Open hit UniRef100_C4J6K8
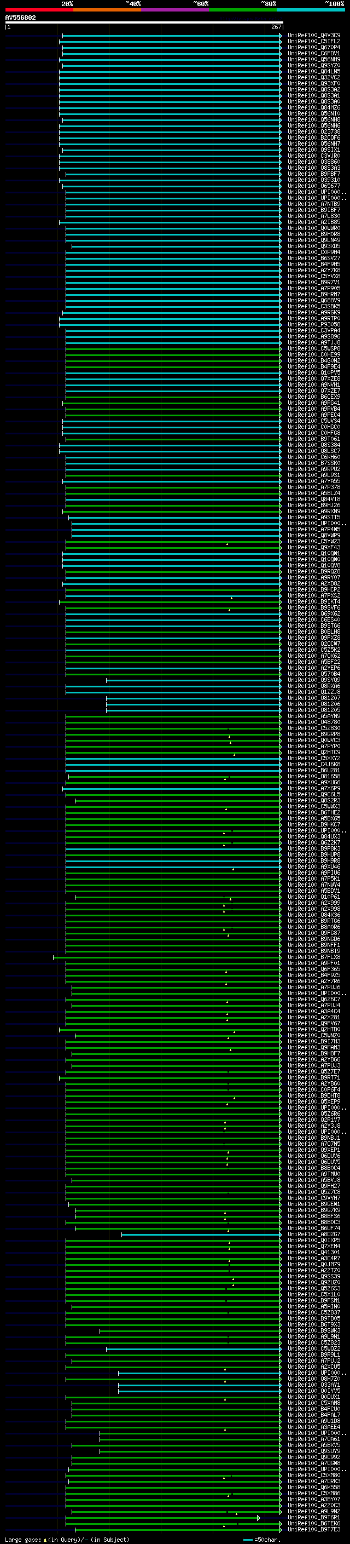The image size is (350, 1544). point(313,765)
